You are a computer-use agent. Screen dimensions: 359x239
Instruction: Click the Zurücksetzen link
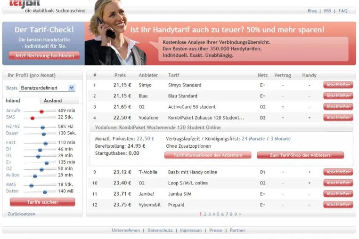tap(21, 214)
